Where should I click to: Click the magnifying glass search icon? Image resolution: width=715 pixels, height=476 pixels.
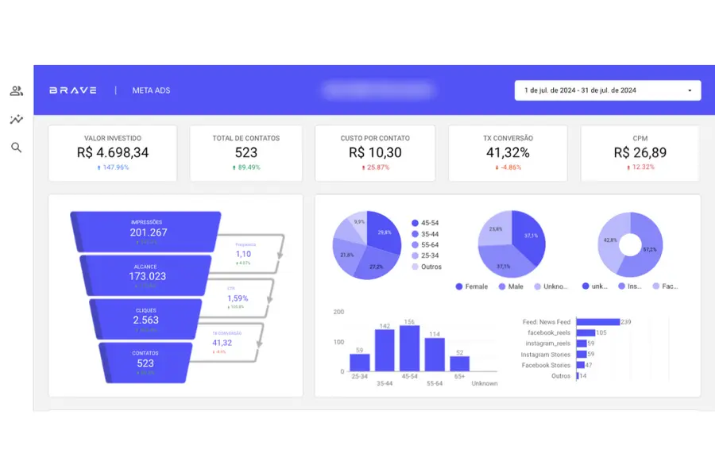pos(16,148)
